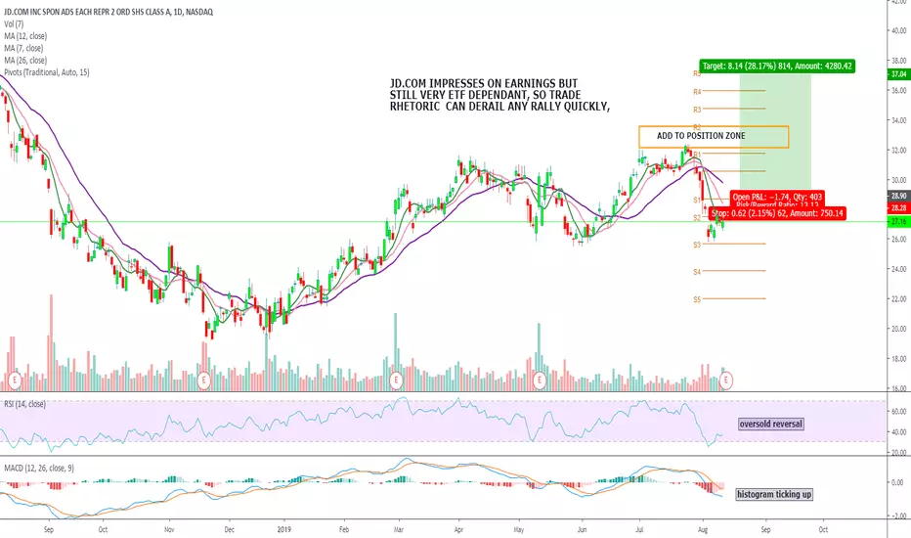Click the earnings E marker in mid-November
The height and width of the screenshot is (538, 911).
[x=203, y=381]
